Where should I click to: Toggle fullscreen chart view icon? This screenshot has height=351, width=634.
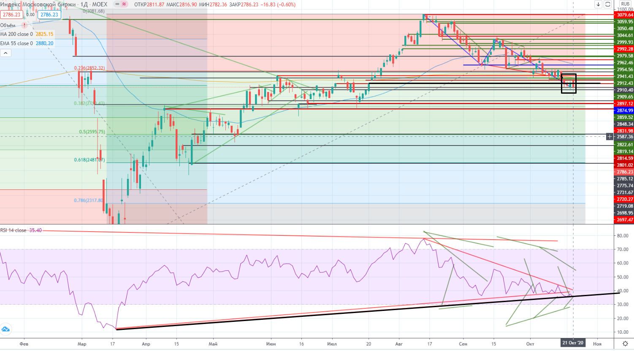607,4
